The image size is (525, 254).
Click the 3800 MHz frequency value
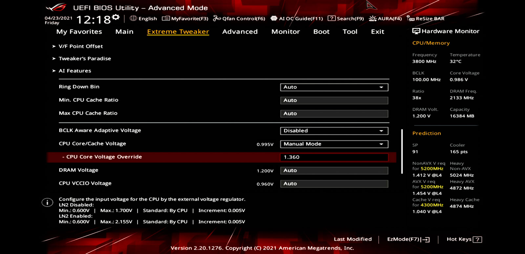tap(424, 61)
